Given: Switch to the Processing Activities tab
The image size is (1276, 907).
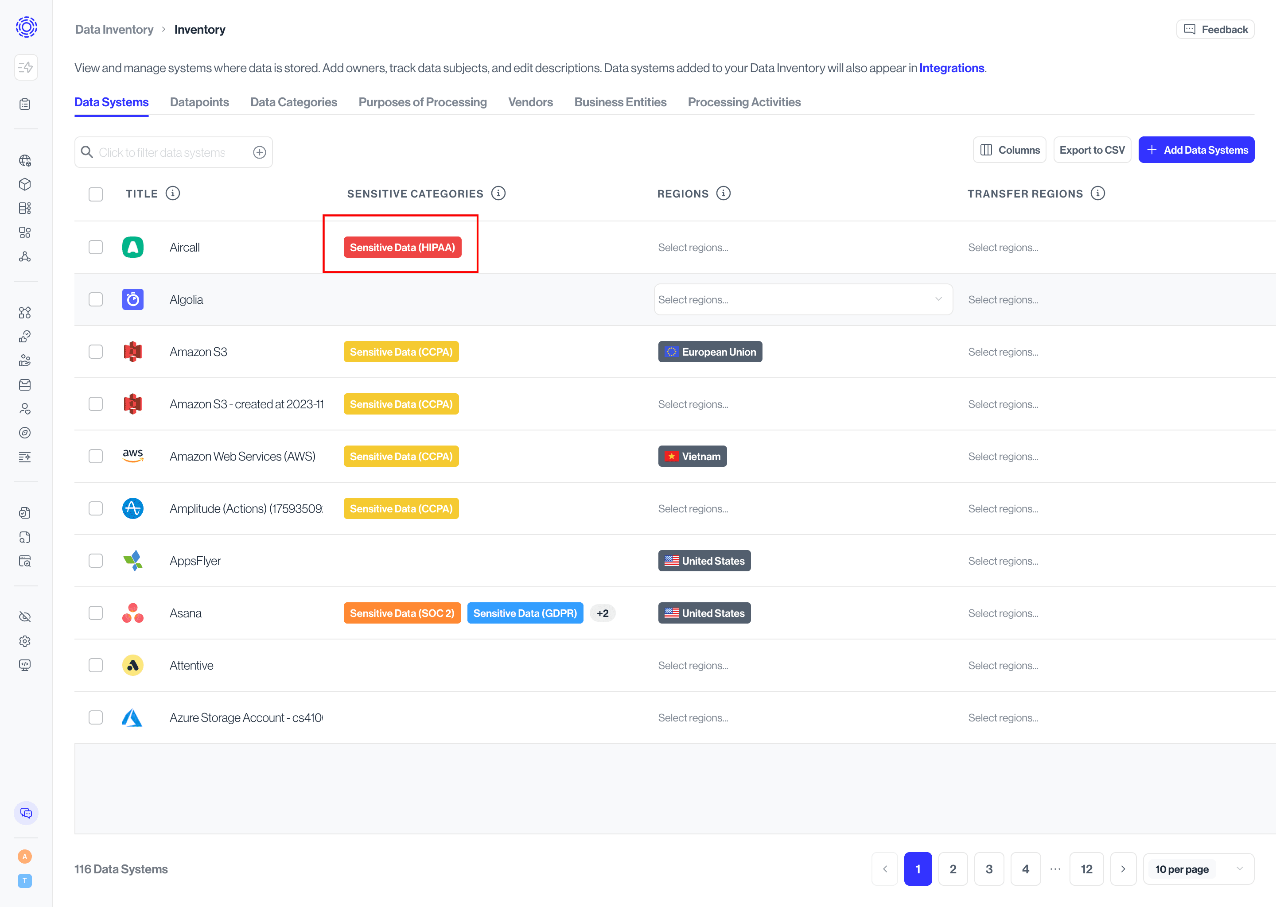Looking at the screenshot, I should coord(744,102).
